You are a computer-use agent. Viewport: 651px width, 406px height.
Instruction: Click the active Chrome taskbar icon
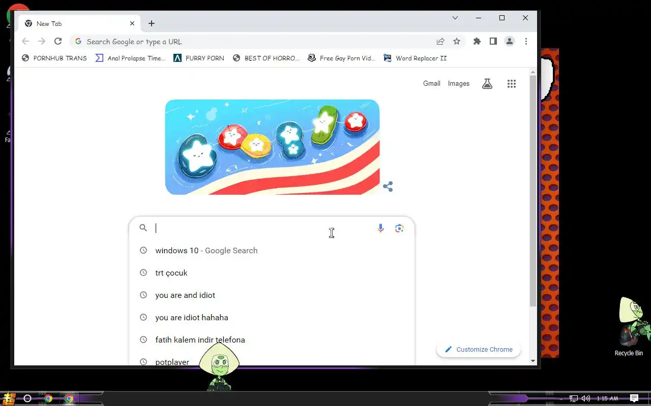click(x=69, y=398)
